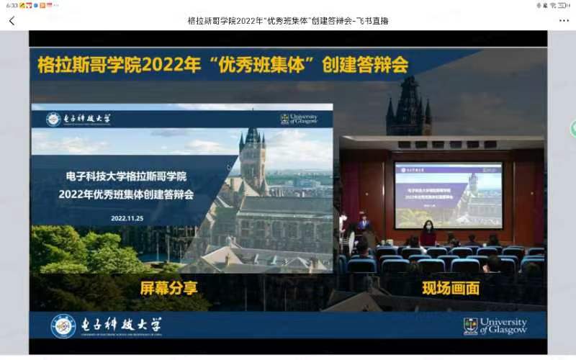Viewport: 576px width, 360px height.
Task: Tap the battery indicator in status bar
Action: [562, 5]
